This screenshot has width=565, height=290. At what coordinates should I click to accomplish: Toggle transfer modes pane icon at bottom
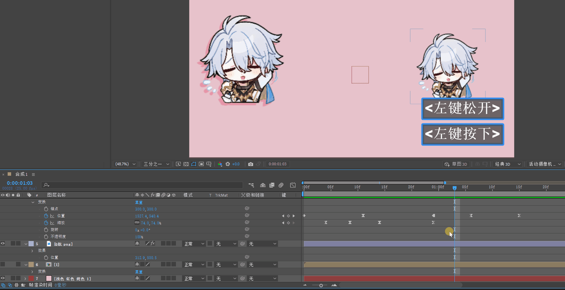10,285
